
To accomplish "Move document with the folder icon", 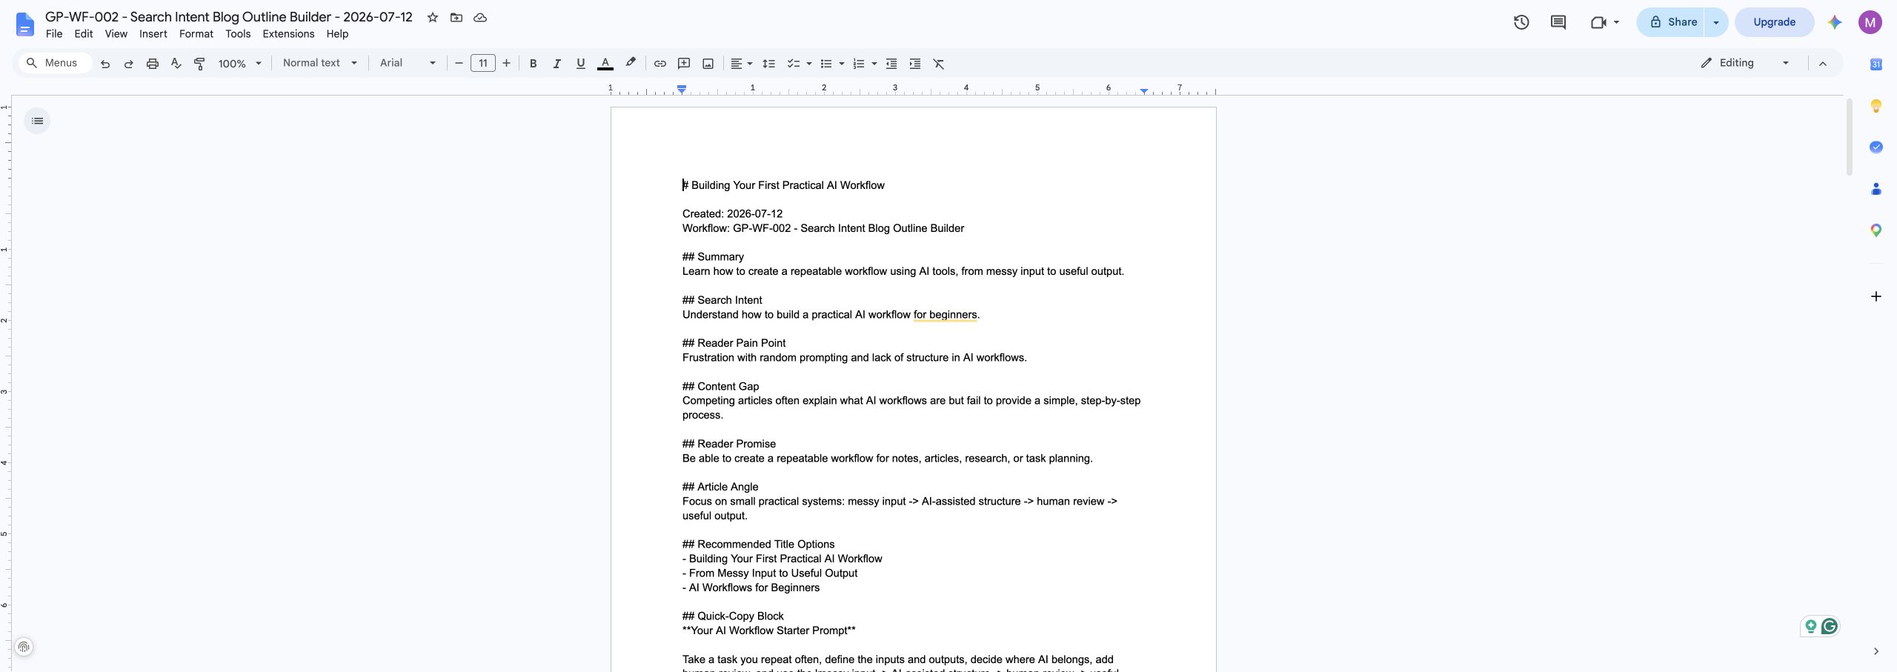I will click(x=456, y=17).
